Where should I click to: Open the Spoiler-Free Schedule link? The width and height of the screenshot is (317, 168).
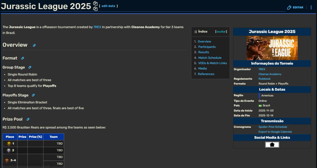click(x=273, y=127)
